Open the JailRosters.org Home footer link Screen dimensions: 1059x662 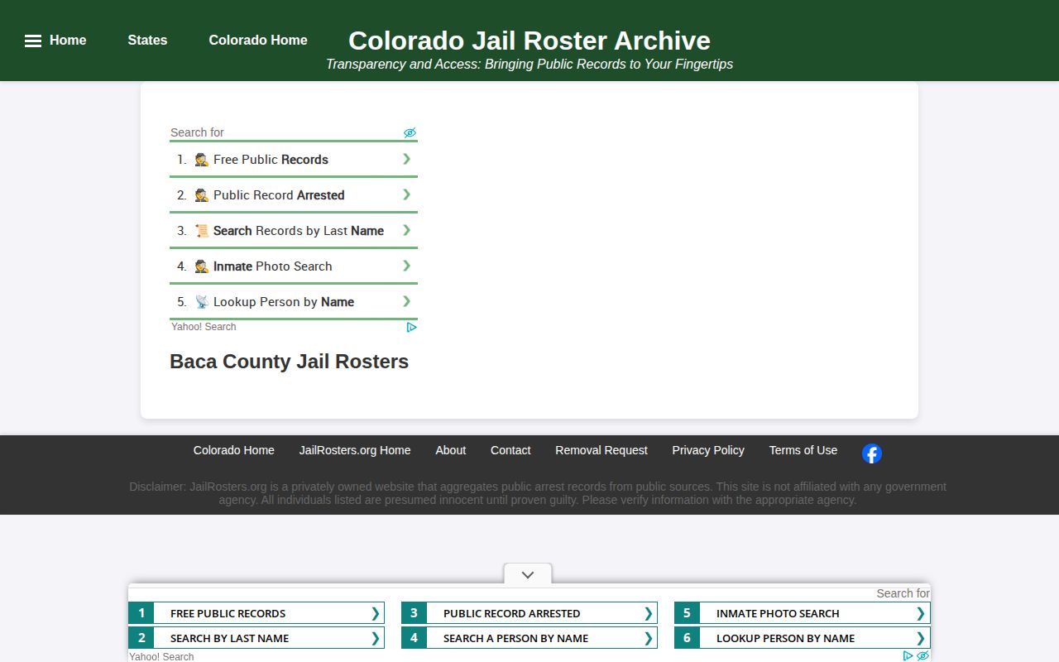coord(355,450)
